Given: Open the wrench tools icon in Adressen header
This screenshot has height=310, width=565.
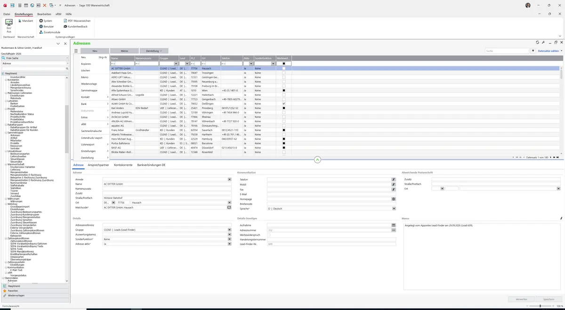Looking at the screenshot, I should [x=543, y=42].
